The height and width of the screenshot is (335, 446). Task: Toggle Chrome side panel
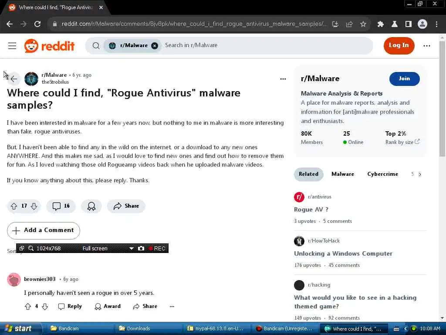tap(409, 24)
